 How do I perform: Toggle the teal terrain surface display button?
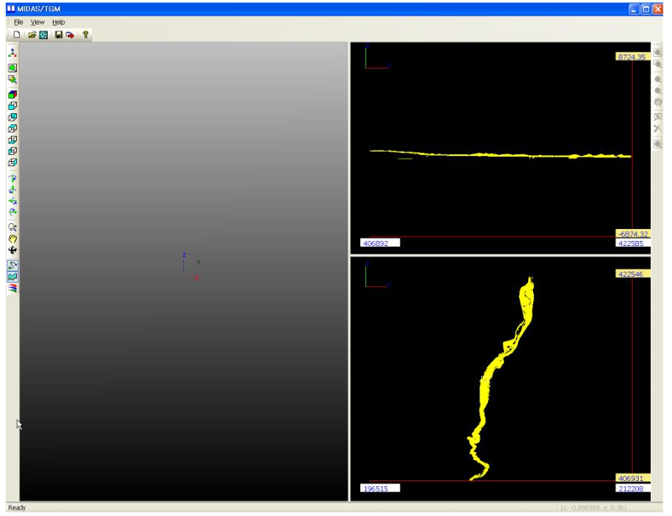coord(13,277)
